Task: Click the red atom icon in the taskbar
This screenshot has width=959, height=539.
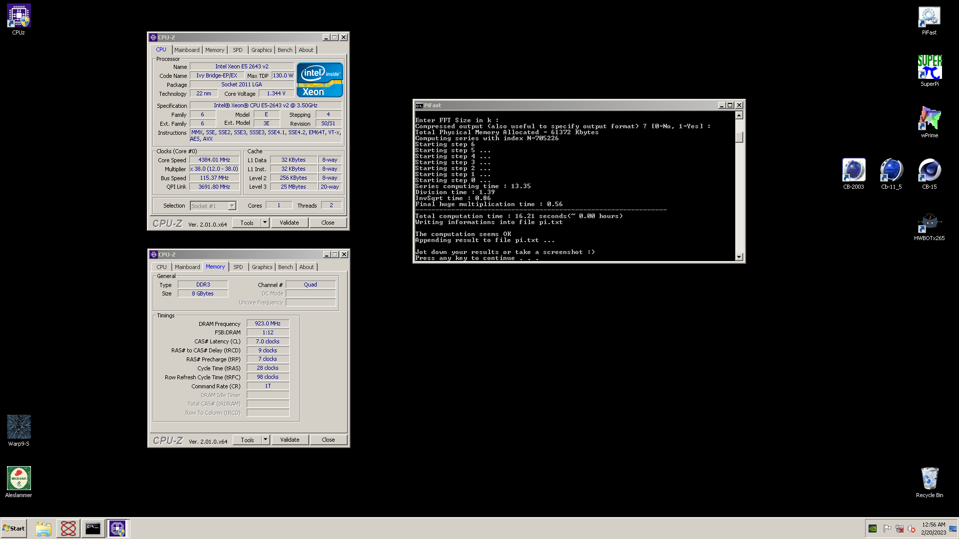Action: coord(68,529)
